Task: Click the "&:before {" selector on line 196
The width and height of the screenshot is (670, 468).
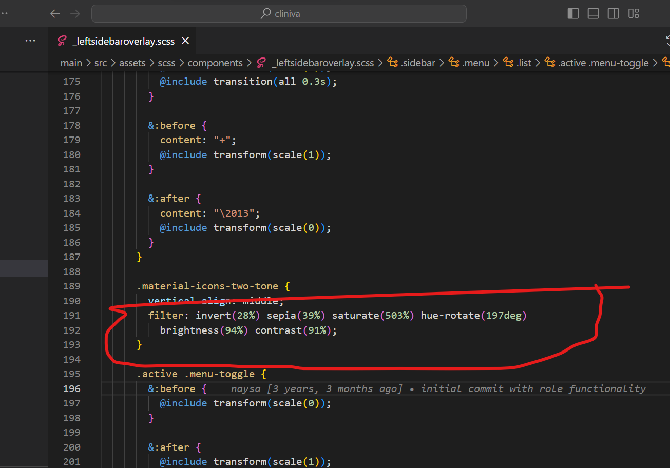Action: pos(178,388)
